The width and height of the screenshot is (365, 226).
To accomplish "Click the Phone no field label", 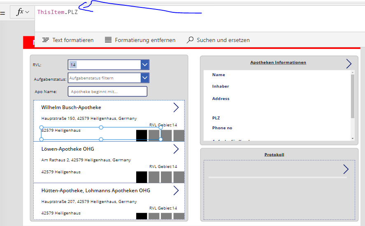I will coord(222,128).
